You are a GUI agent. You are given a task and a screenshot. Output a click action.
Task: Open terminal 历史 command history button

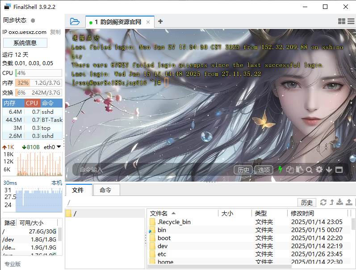[x=243, y=170]
